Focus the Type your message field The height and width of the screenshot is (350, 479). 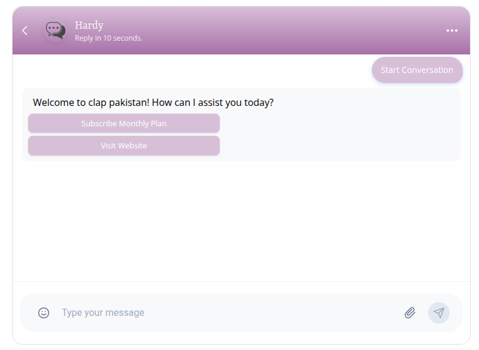click(x=229, y=313)
